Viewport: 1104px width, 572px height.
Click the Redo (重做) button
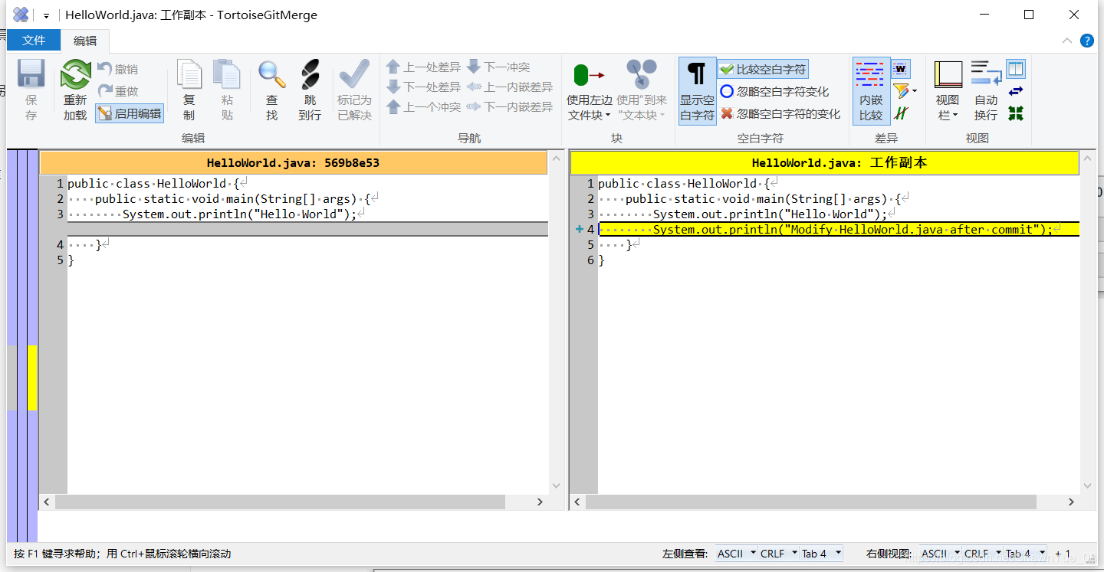(117, 91)
